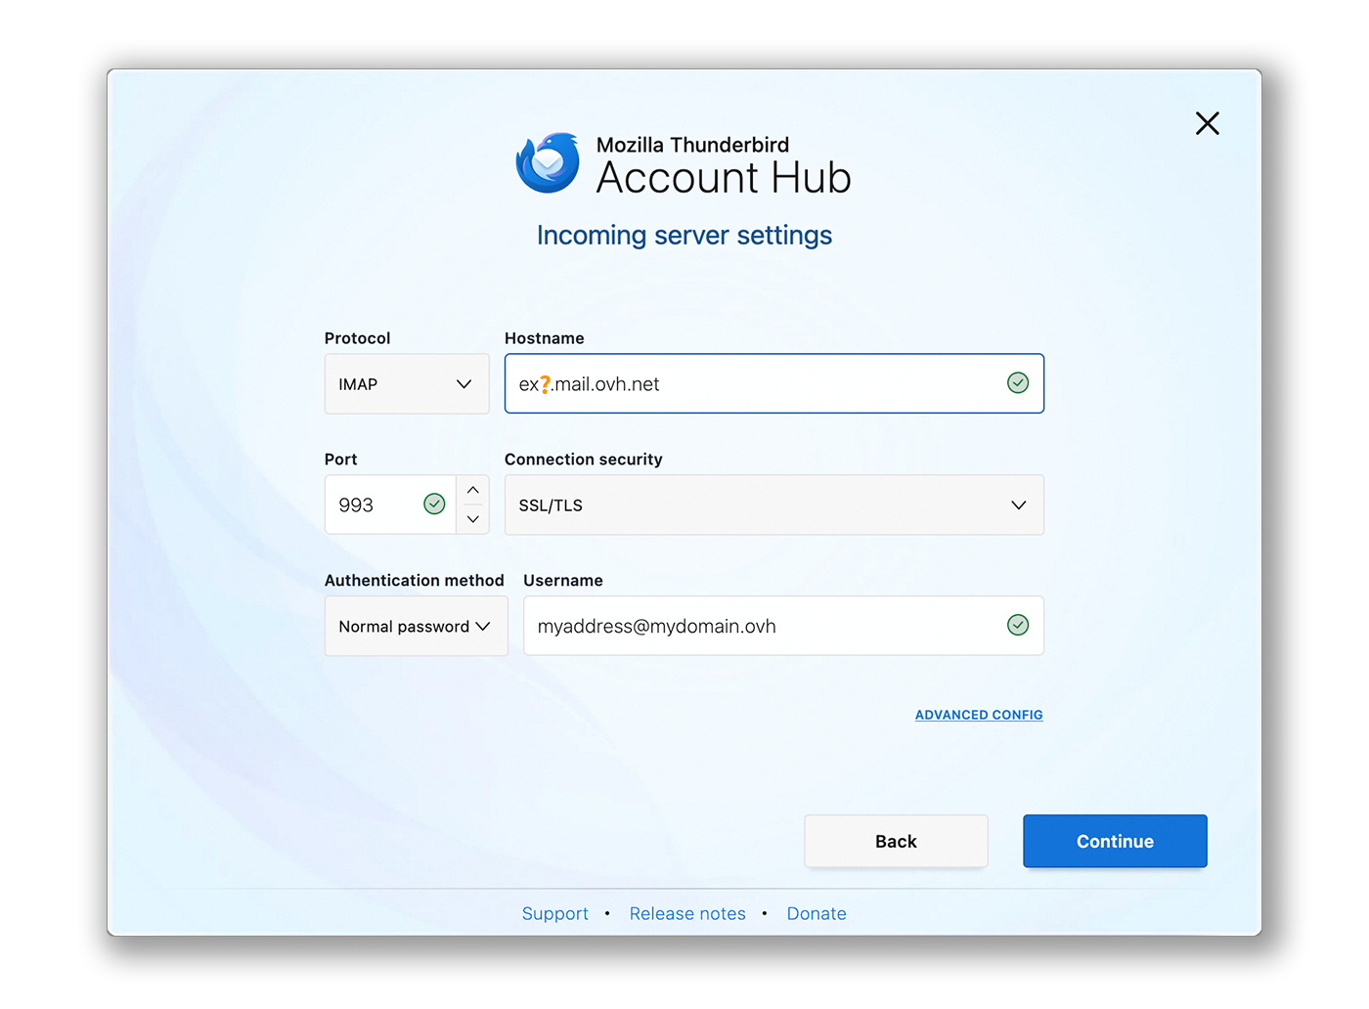The image size is (1369, 1009).
Task: Open the Protocol IMAP dropdown
Action: 406,384
